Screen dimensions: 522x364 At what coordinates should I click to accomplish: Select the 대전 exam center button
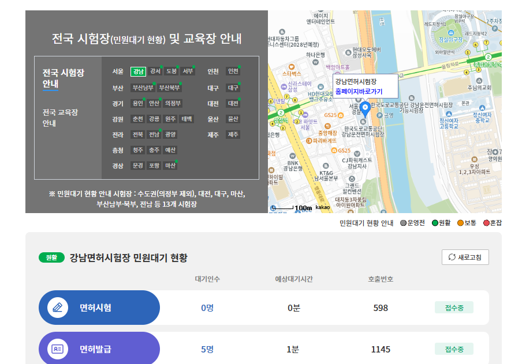click(x=232, y=104)
